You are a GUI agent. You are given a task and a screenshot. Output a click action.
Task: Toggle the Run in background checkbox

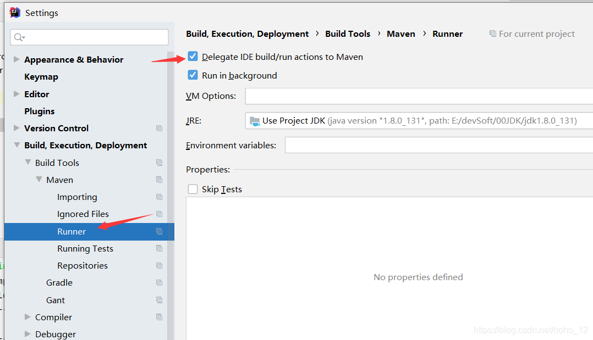[193, 75]
